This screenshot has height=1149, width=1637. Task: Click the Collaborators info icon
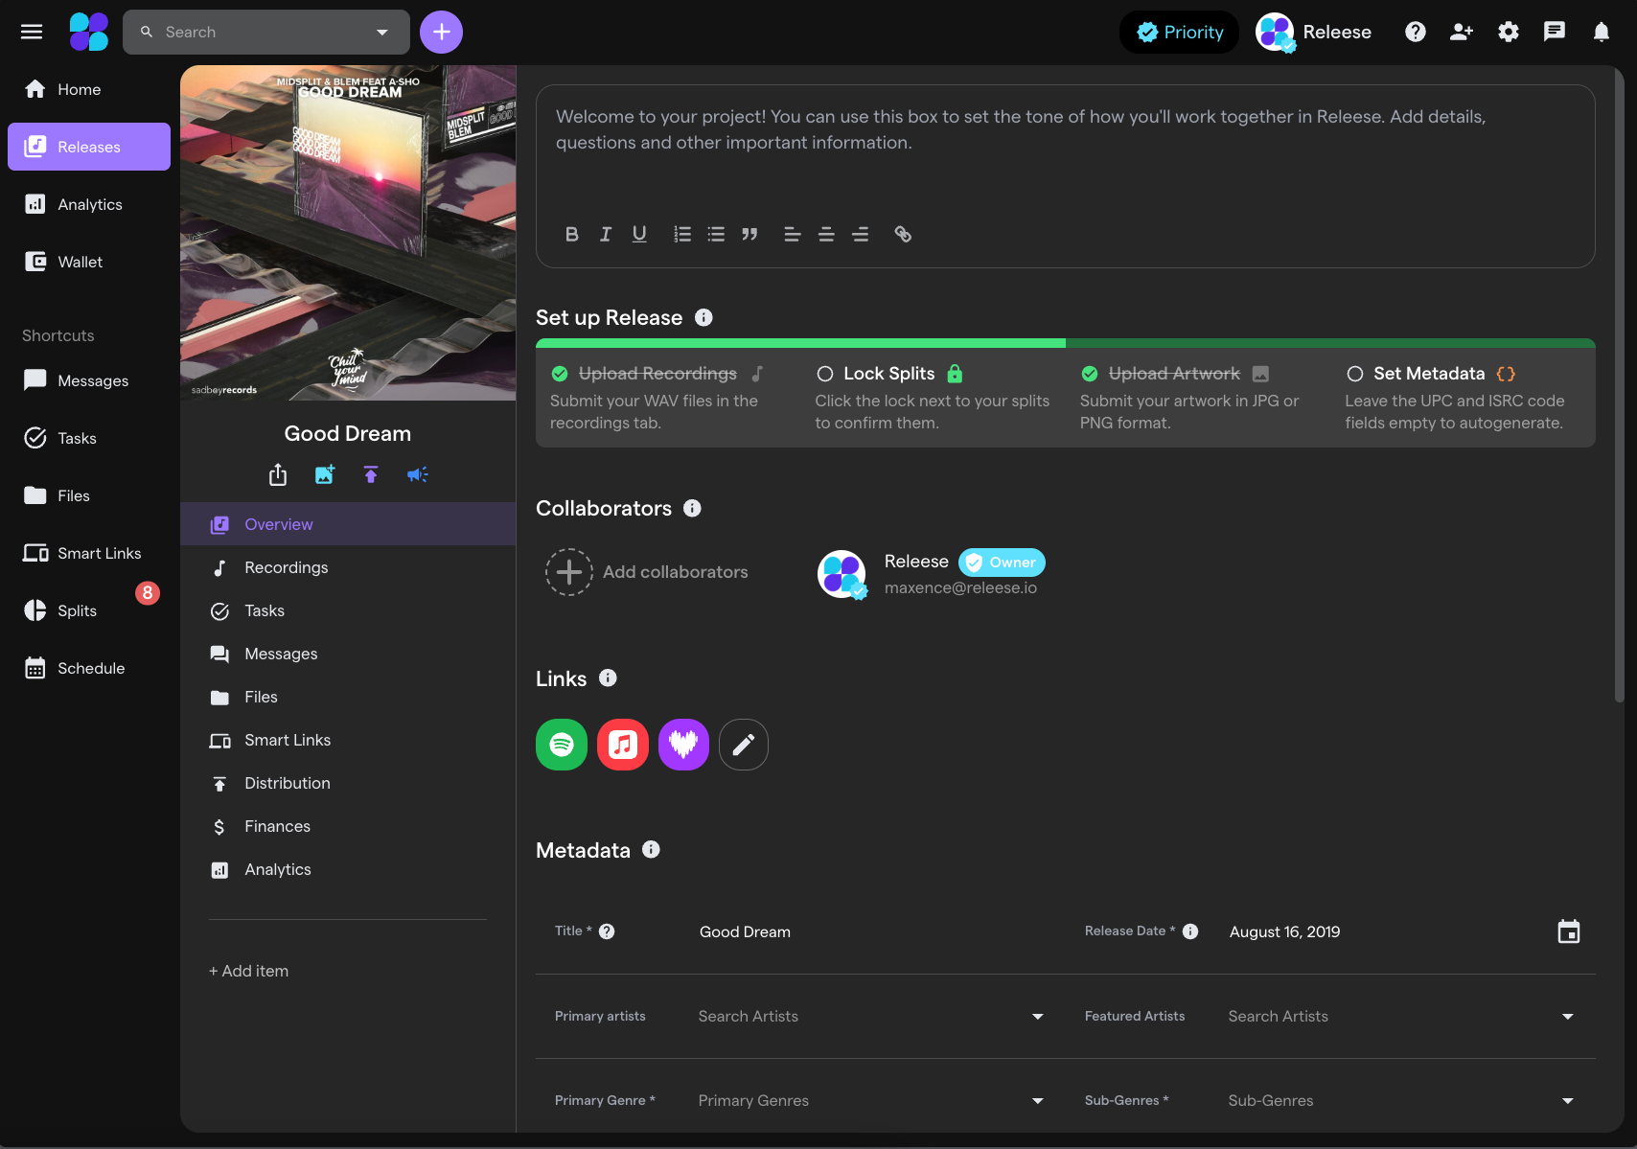pos(692,508)
